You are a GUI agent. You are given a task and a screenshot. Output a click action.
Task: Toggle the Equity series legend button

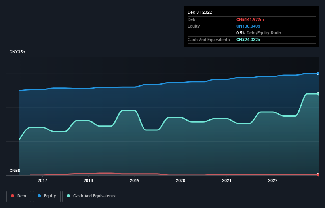coord(47,196)
